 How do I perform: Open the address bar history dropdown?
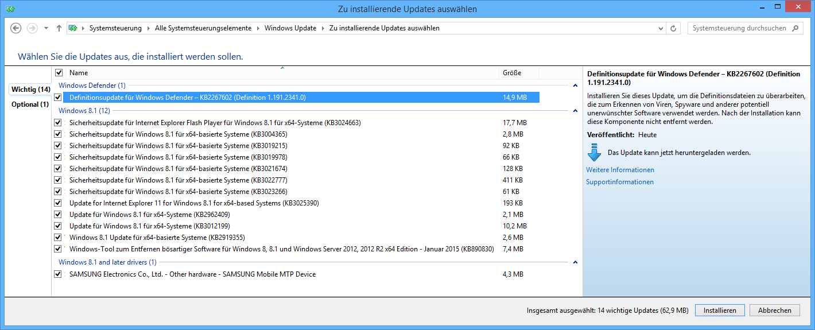pos(661,28)
